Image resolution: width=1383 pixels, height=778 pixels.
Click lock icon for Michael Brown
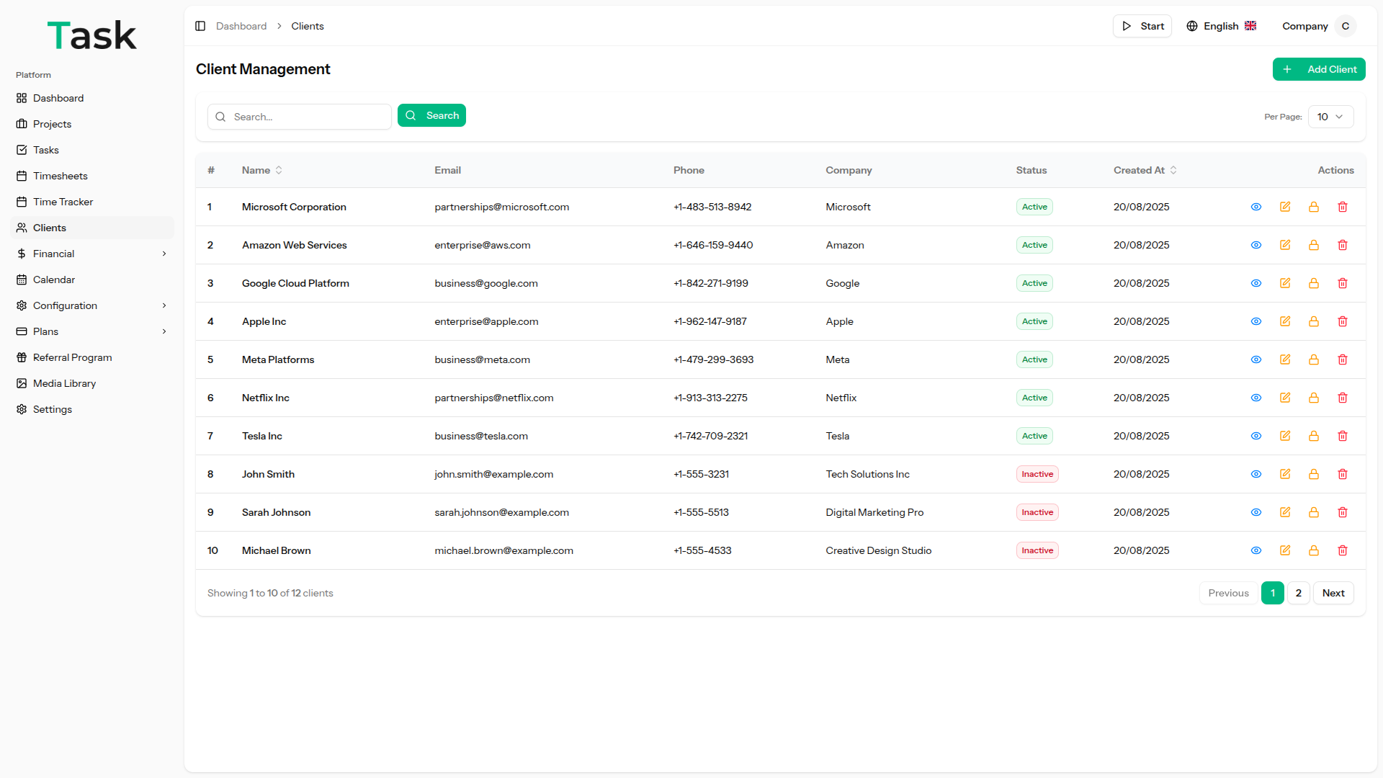(1314, 550)
